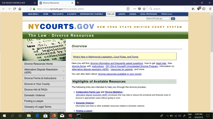Expand Divorce Forms & Instructions sidebar arrow

64,78
